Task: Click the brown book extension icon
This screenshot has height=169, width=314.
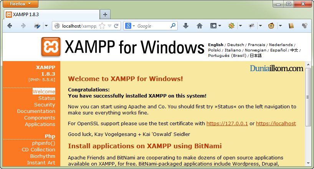Action: coord(291,26)
